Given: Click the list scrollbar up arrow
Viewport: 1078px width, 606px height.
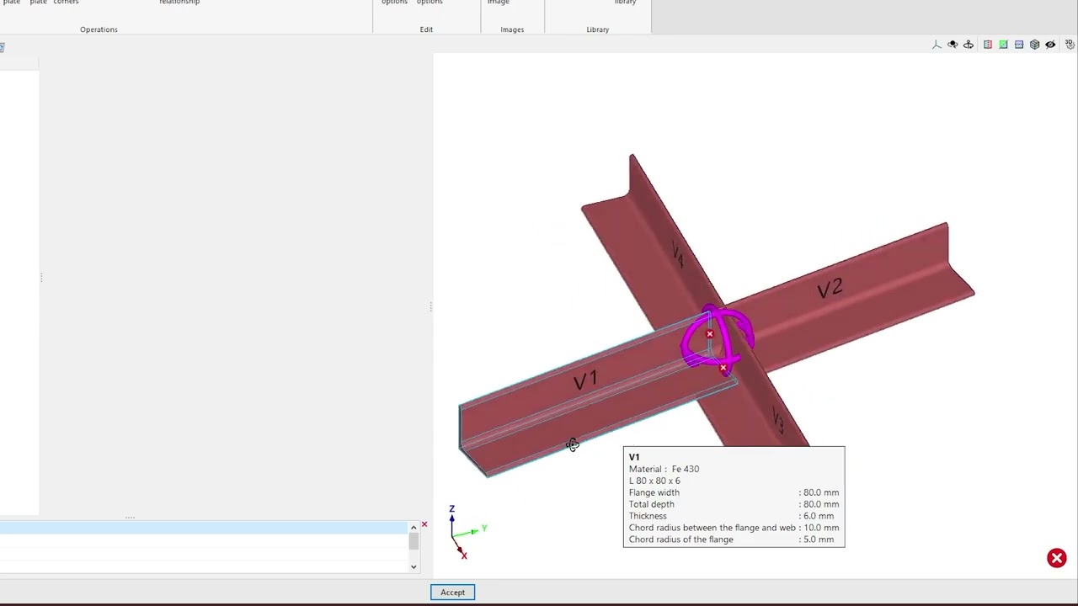Looking at the screenshot, I should [414, 527].
